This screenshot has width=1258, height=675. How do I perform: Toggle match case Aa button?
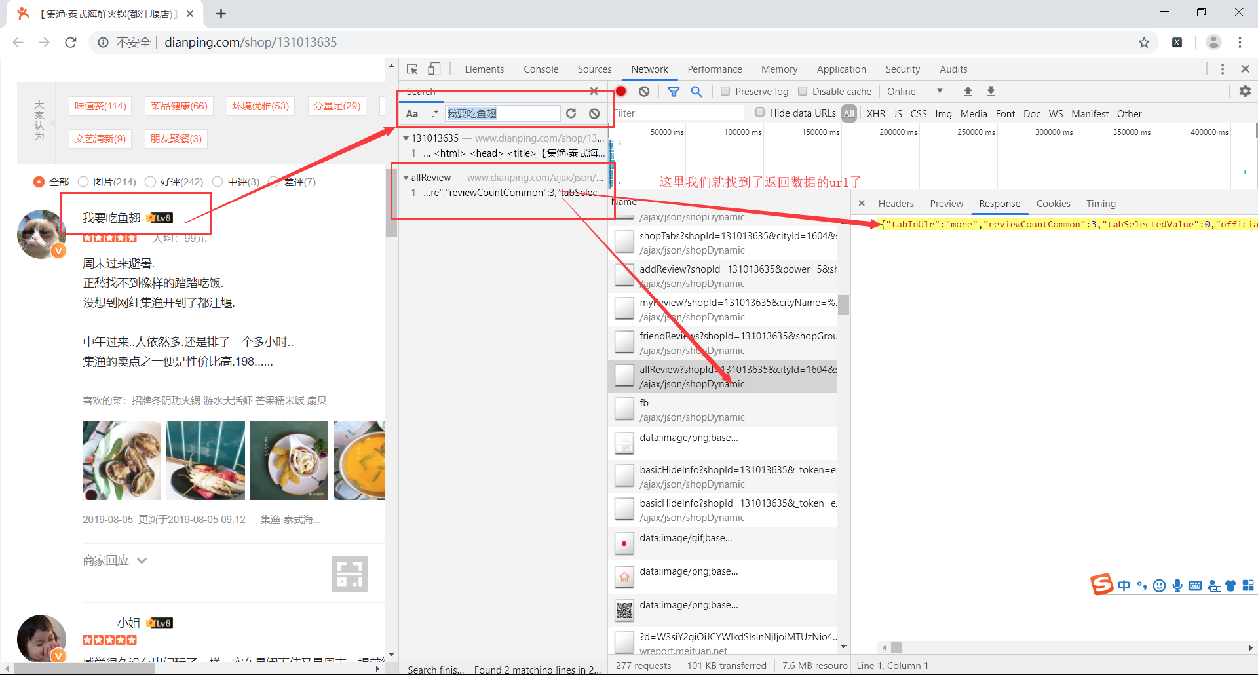point(412,114)
